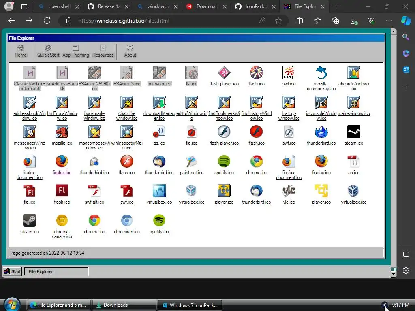The width and height of the screenshot is (415, 311).
Task: Switch to the IconPacks GitHub tab
Action: tap(256, 6)
